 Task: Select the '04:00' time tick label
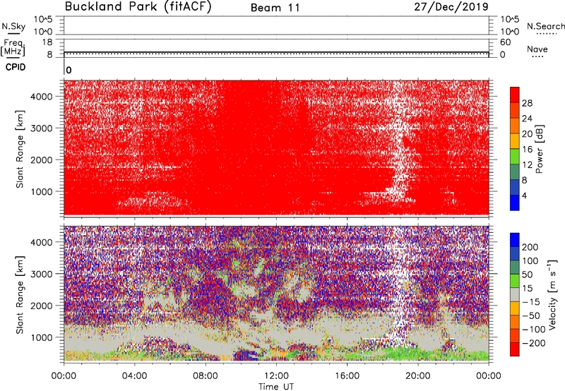(x=134, y=376)
